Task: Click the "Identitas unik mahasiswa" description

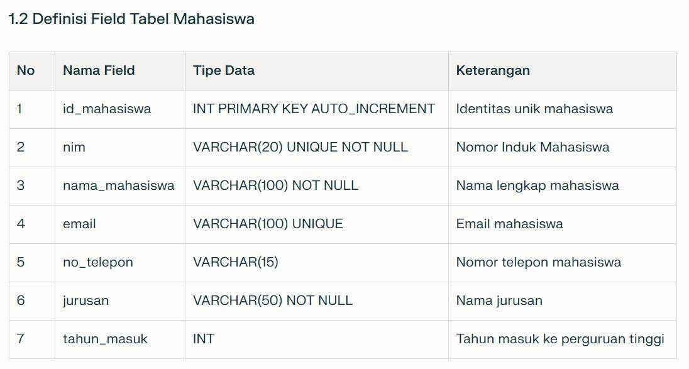Action: pyautogui.click(x=534, y=109)
